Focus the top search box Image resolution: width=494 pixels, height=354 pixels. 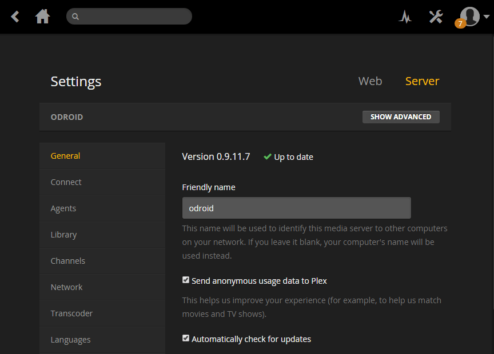[134, 17]
